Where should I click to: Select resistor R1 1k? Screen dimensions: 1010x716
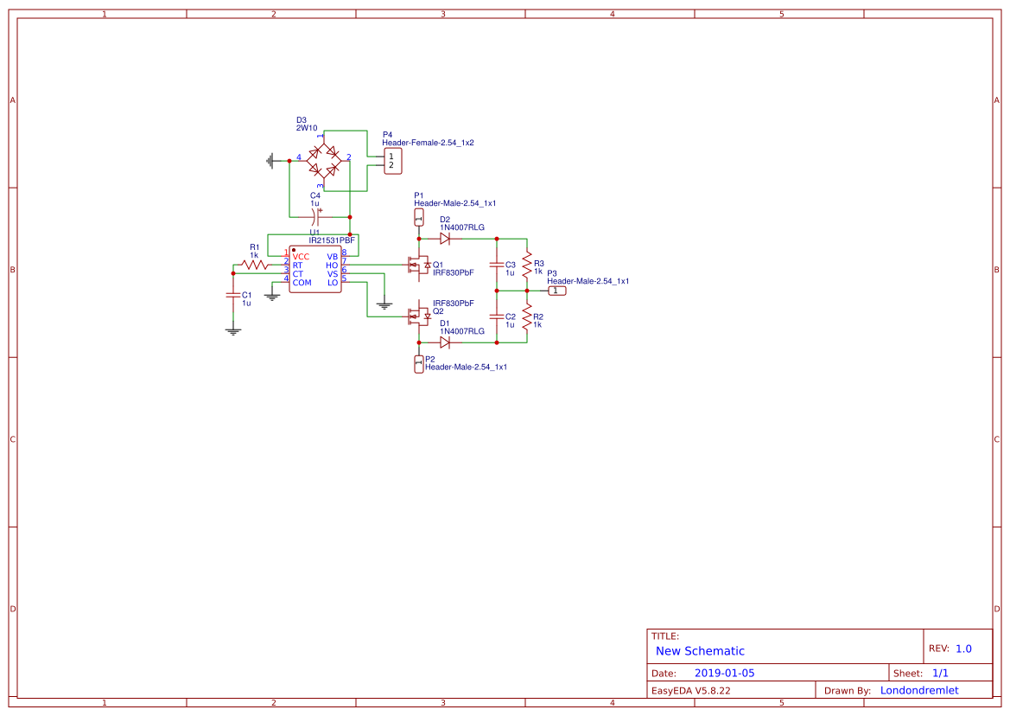coord(255,265)
